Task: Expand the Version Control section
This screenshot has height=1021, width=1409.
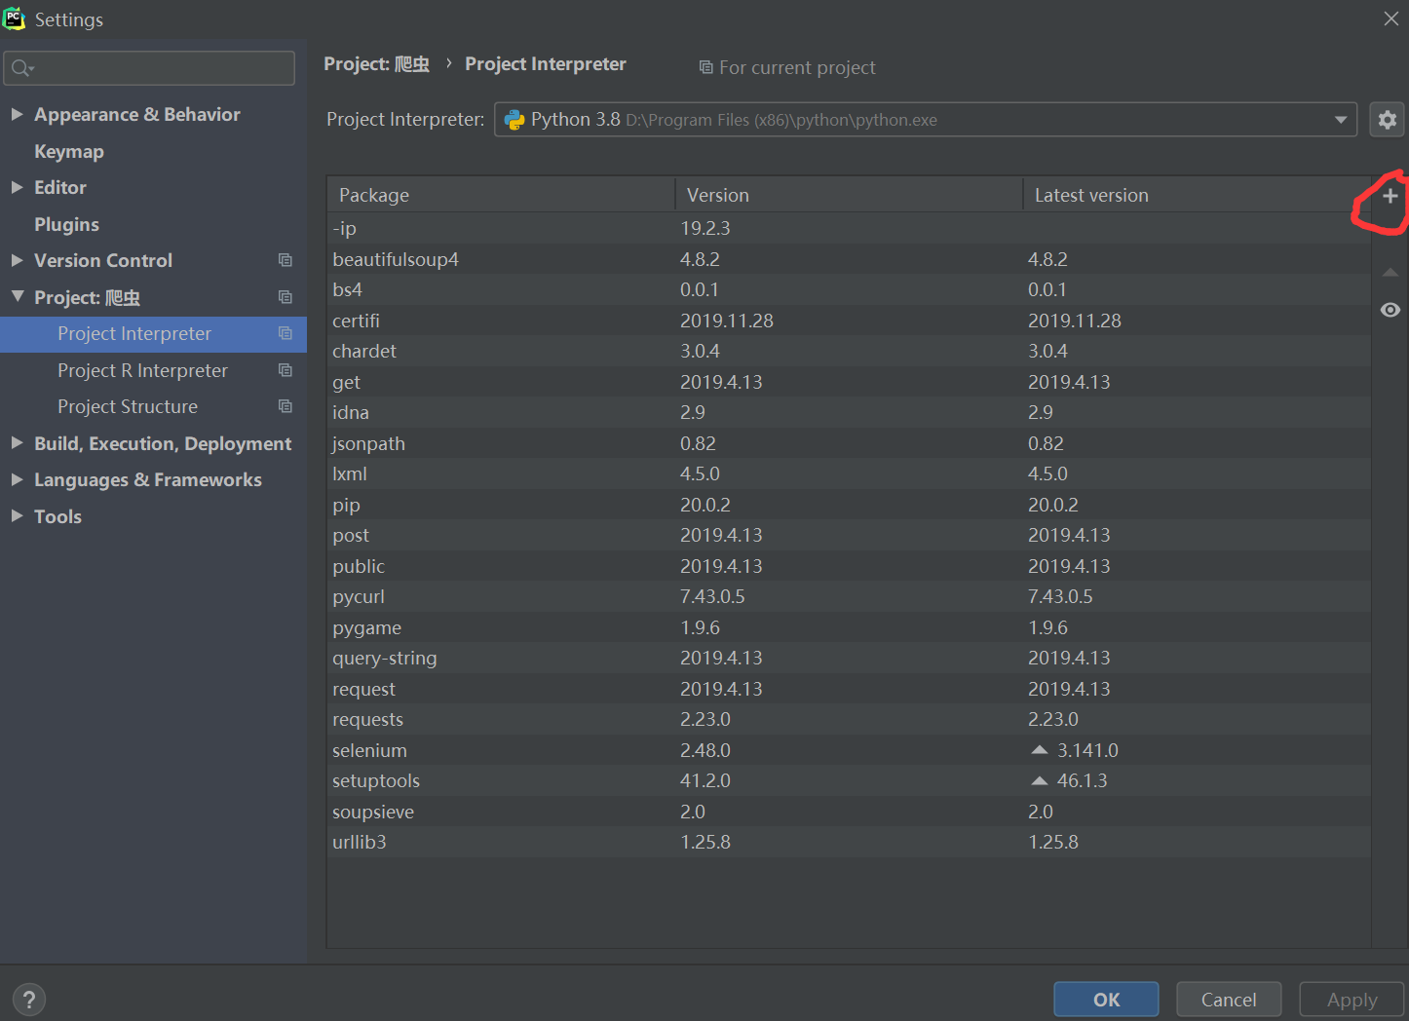Action: [17, 260]
